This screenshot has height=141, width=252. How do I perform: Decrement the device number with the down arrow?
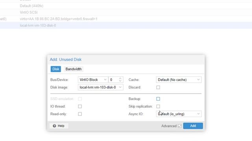[x=120, y=81]
